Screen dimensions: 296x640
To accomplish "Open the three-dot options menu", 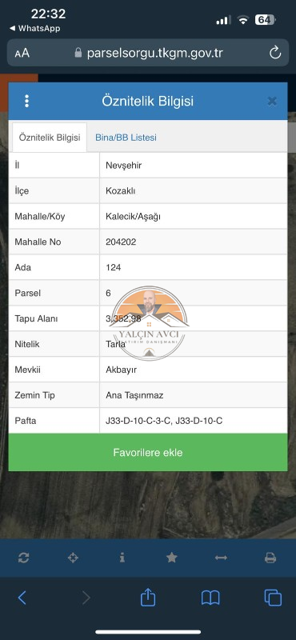I will [x=26, y=102].
